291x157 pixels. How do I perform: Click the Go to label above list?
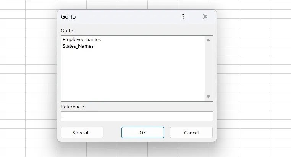[68, 30]
